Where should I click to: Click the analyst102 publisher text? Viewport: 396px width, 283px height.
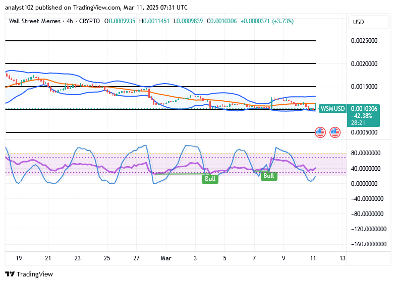pyautogui.click(x=19, y=8)
